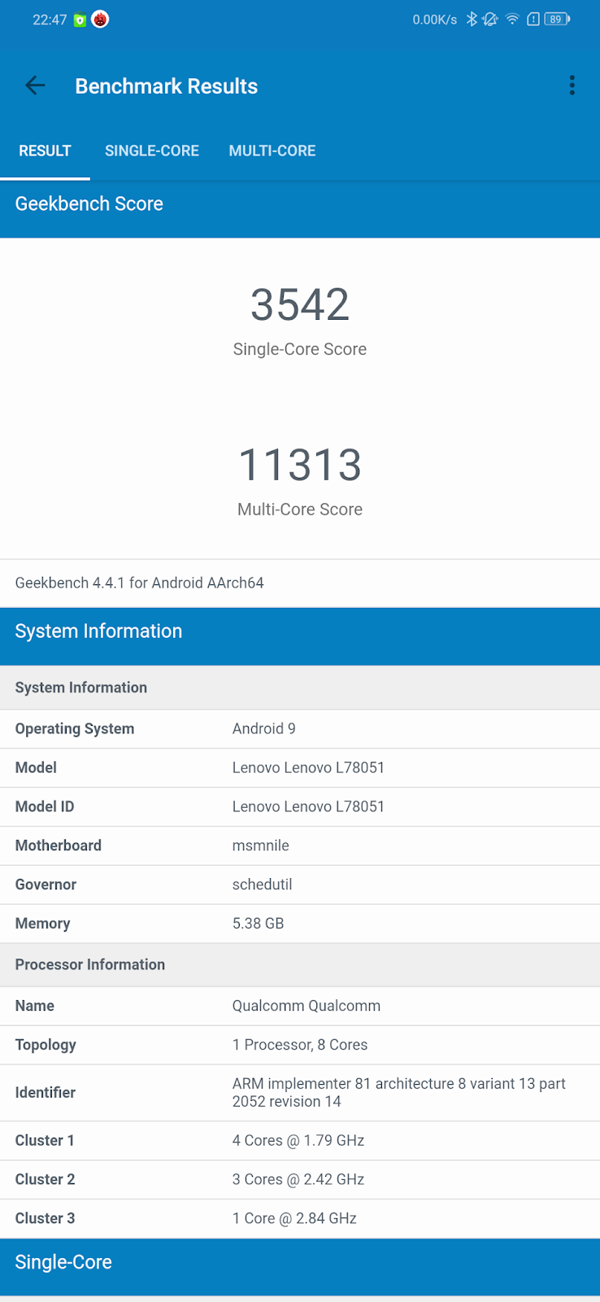This screenshot has height=1302, width=600.
Task: Tap the Cluster 1 row label
Action: (45, 1141)
